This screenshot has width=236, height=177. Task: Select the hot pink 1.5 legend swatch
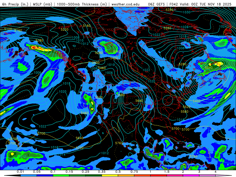[x=175, y=176]
